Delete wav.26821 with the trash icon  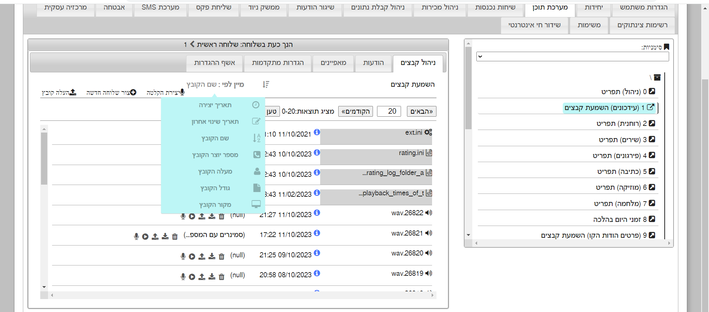175,237
